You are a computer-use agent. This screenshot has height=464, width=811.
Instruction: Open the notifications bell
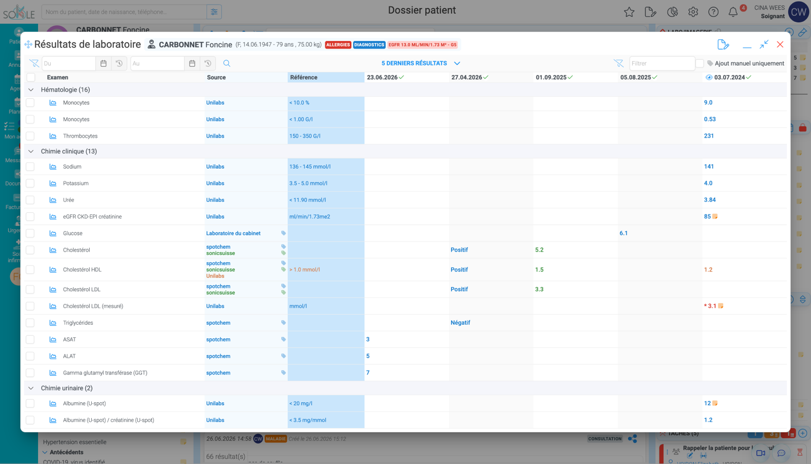(x=733, y=12)
